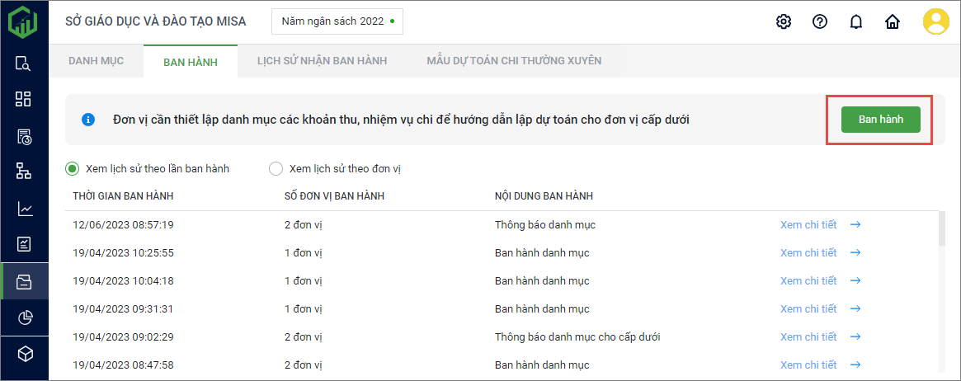Viewport: 961px width, 381px height.
Task: Click the MISA logo in the sidebar
Action: click(23, 21)
